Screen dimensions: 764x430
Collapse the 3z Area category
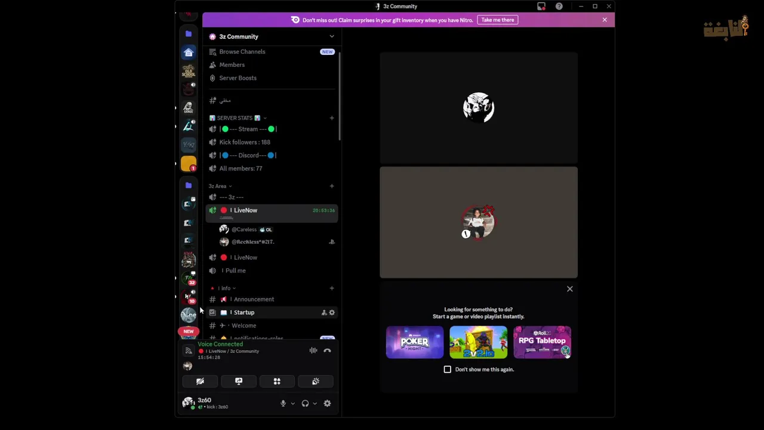pyautogui.click(x=220, y=186)
